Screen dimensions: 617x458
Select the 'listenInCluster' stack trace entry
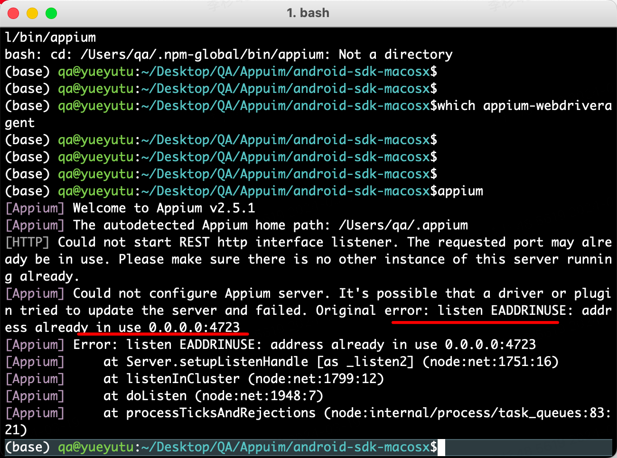(x=185, y=378)
